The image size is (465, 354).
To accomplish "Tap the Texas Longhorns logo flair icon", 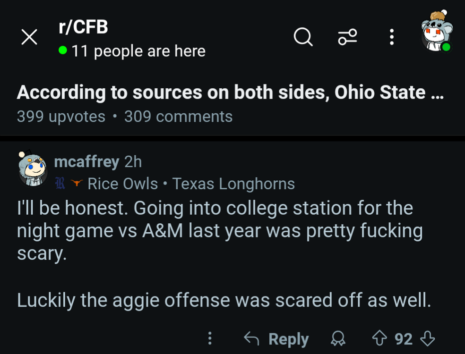I will pyautogui.click(x=76, y=184).
